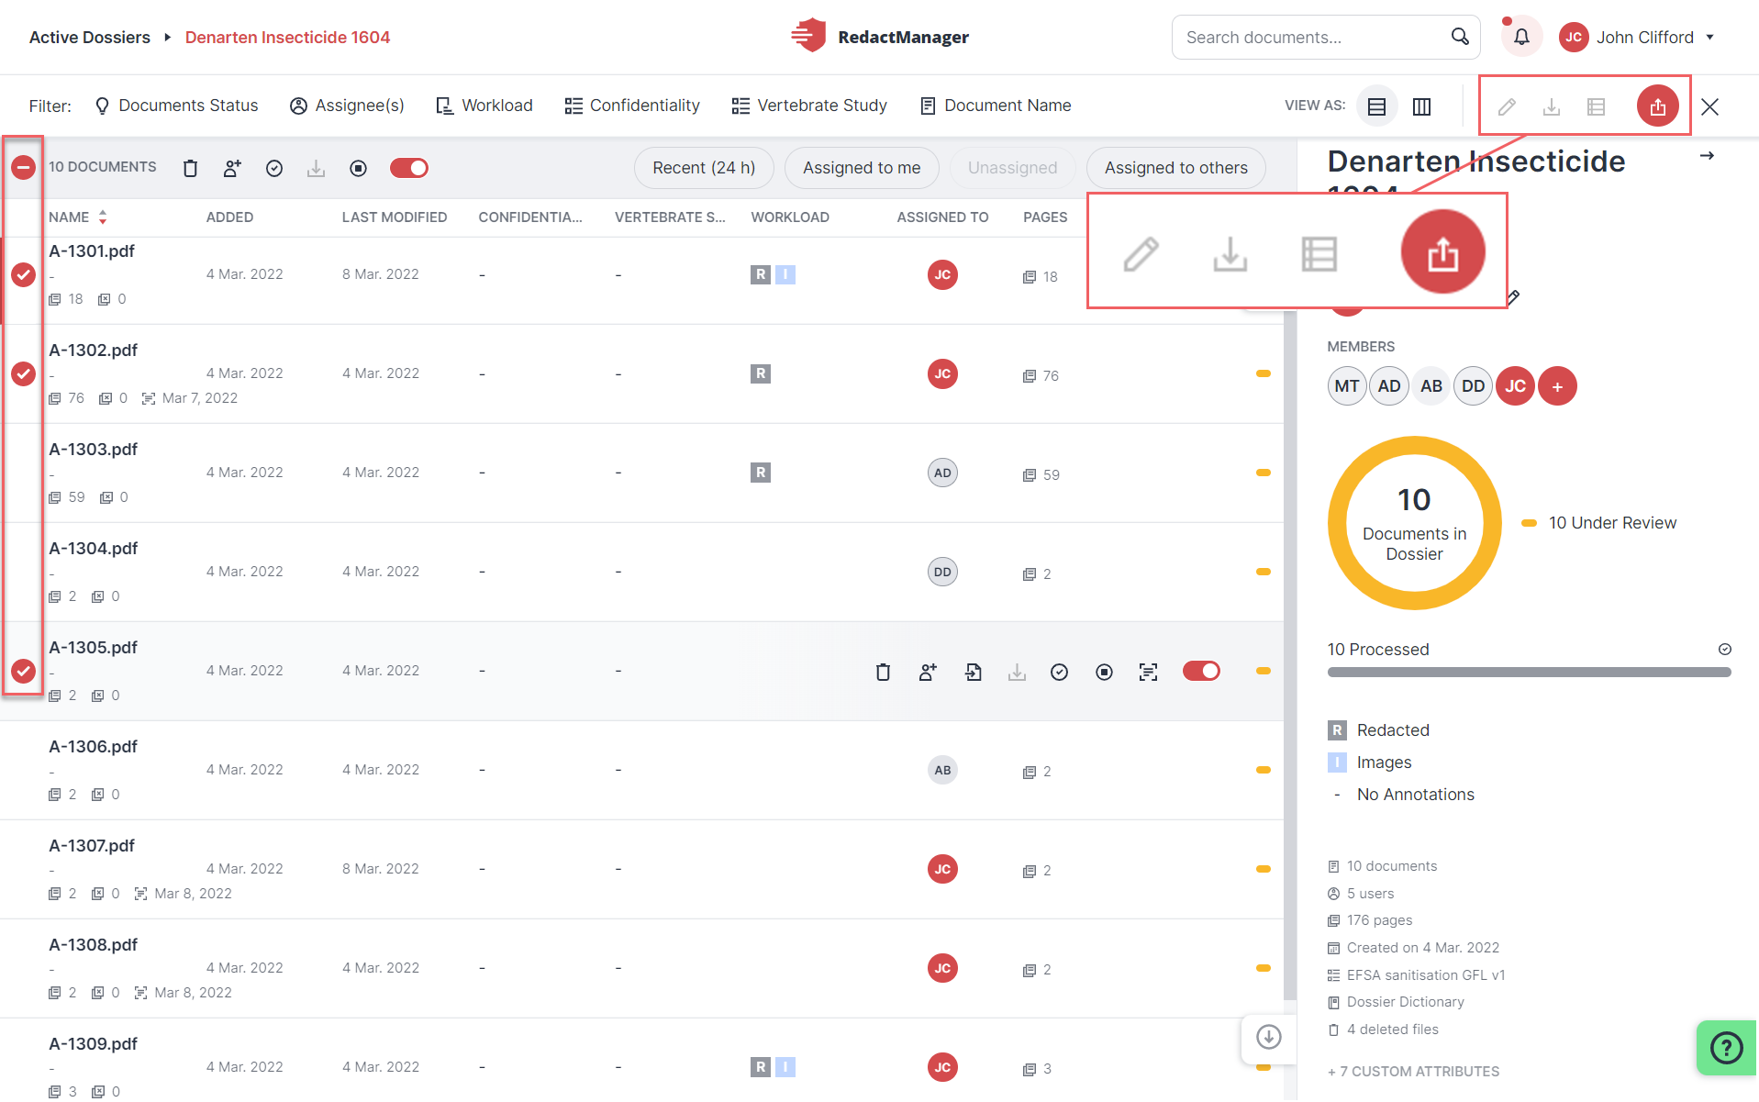Open Workload filter dropdown
The image size is (1759, 1102).
click(484, 106)
